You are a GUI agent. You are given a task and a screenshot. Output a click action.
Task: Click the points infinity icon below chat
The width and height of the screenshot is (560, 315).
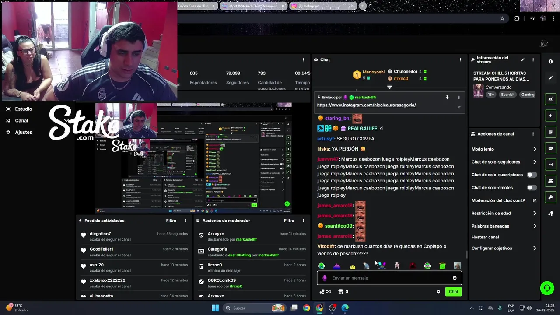pos(325,292)
